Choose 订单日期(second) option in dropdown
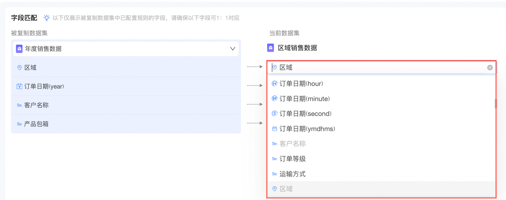The width and height of the screenshot is (506, 200). click(305, 114)
